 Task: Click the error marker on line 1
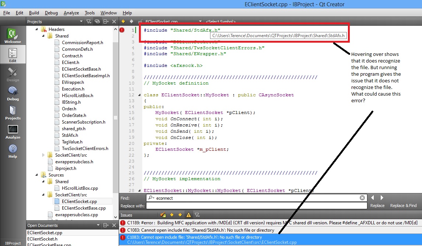click(122, 30)
